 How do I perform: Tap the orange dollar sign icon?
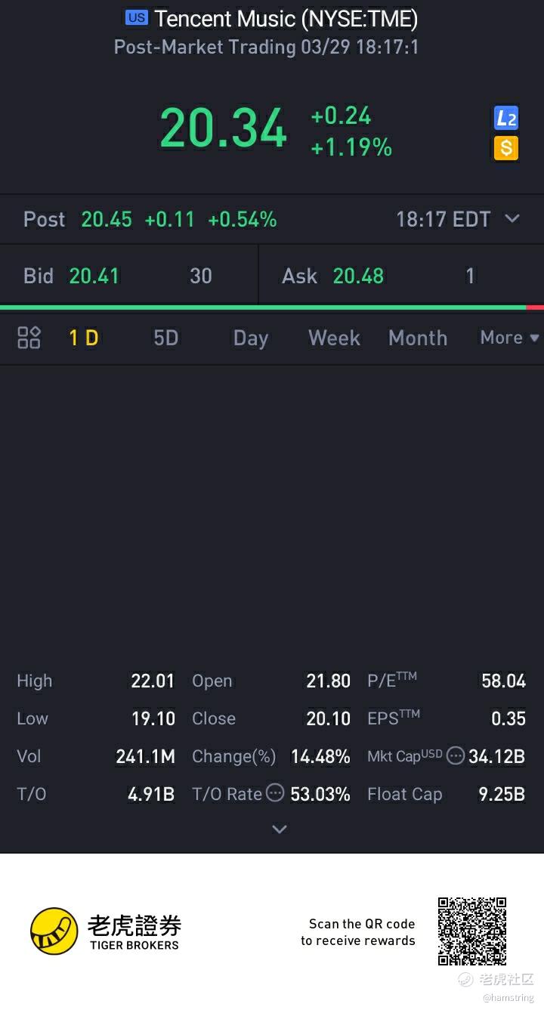coord(505,148)
